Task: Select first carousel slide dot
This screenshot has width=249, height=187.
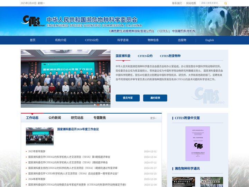Action: [x=95, y=105]
